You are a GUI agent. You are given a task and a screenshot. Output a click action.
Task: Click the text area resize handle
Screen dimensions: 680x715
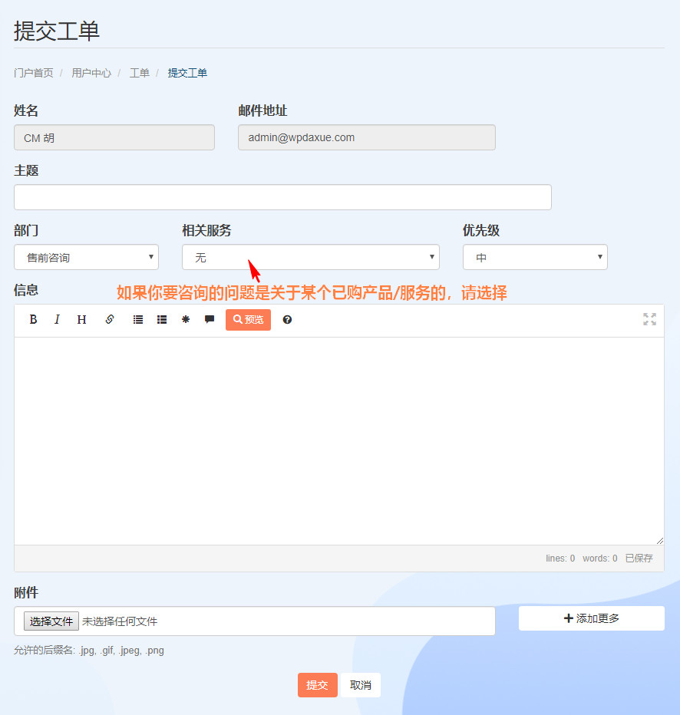[x=660, y=541]
